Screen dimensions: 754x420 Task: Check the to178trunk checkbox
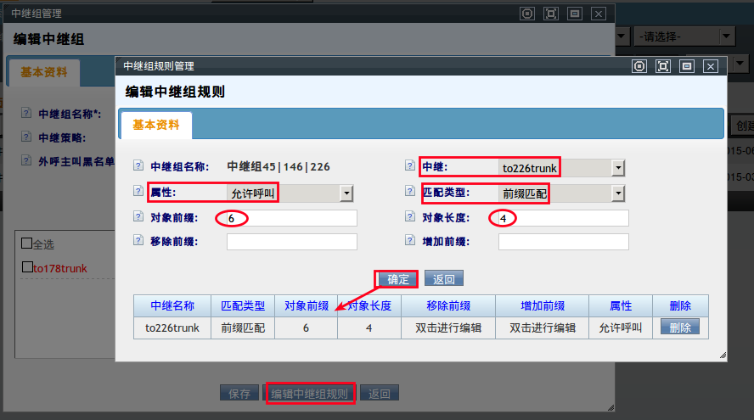pos(26,268)
